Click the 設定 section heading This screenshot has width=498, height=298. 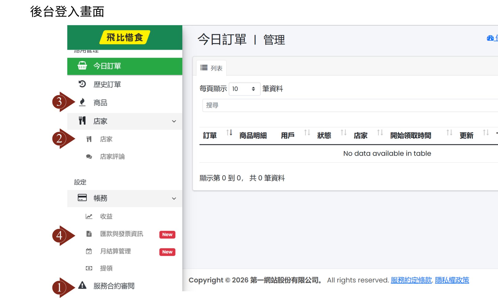pos(80,182)
